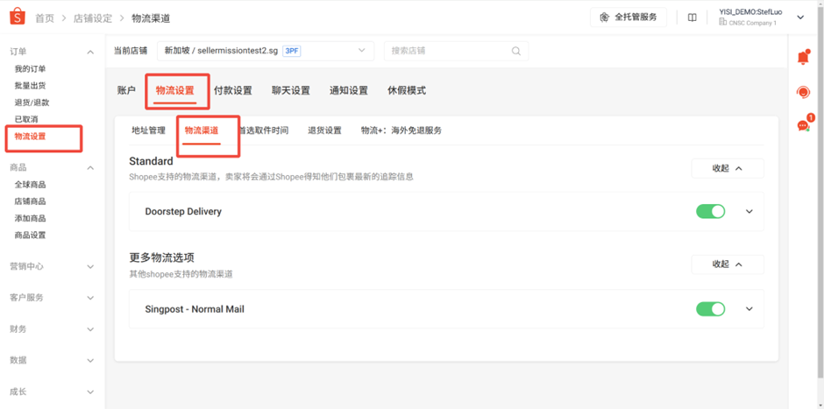Open chat messages icon with badge

(x=804, y=125)
